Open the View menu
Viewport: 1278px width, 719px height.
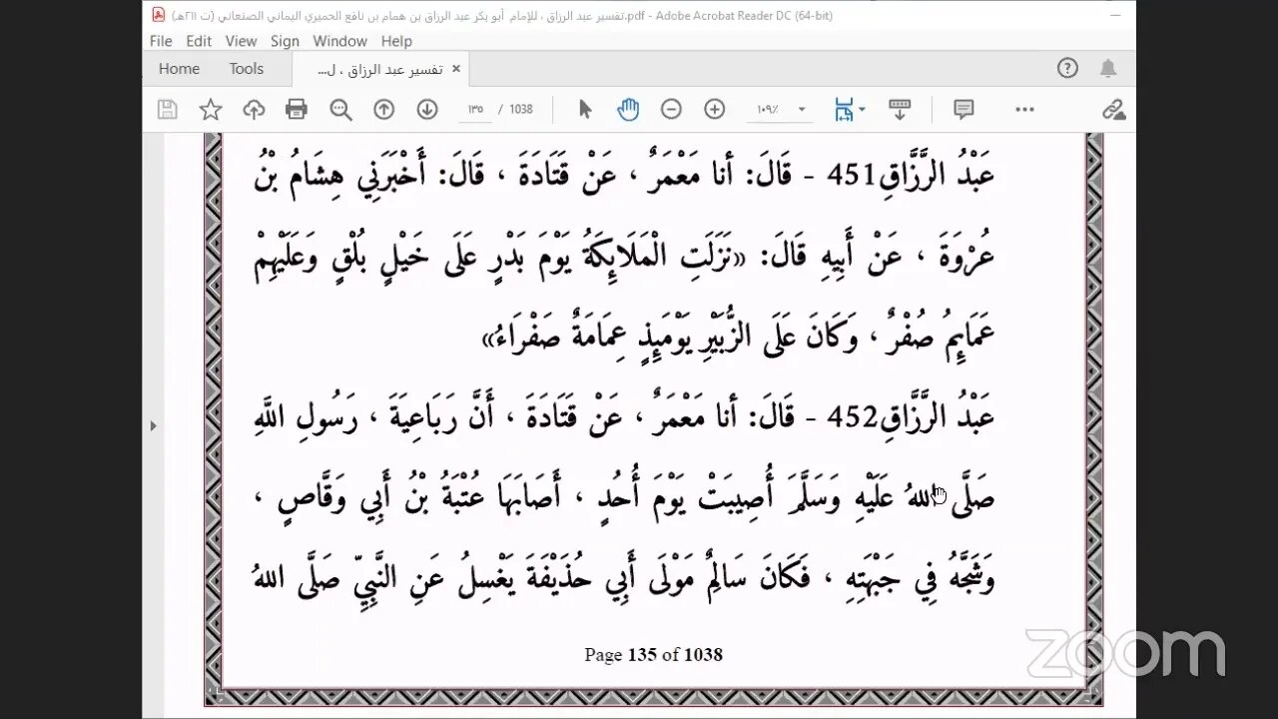[241, 41]
